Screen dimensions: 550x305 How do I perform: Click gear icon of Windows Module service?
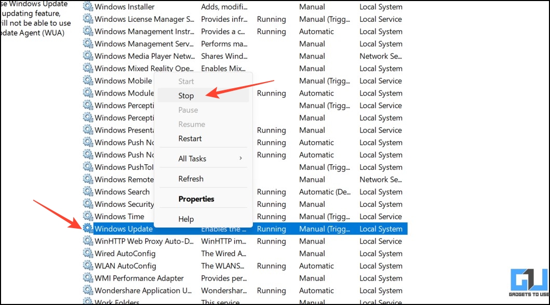coord(88,92)
